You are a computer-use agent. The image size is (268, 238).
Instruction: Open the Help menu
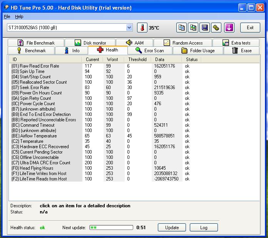click(19, 17)
